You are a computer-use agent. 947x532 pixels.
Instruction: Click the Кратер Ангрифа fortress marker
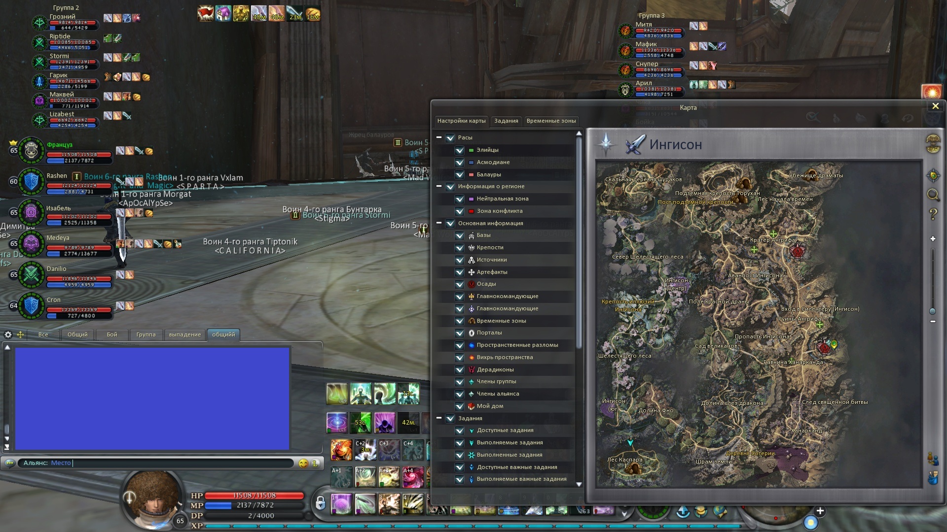[797, 252]
